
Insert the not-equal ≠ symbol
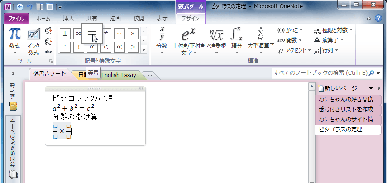[106, 34]
